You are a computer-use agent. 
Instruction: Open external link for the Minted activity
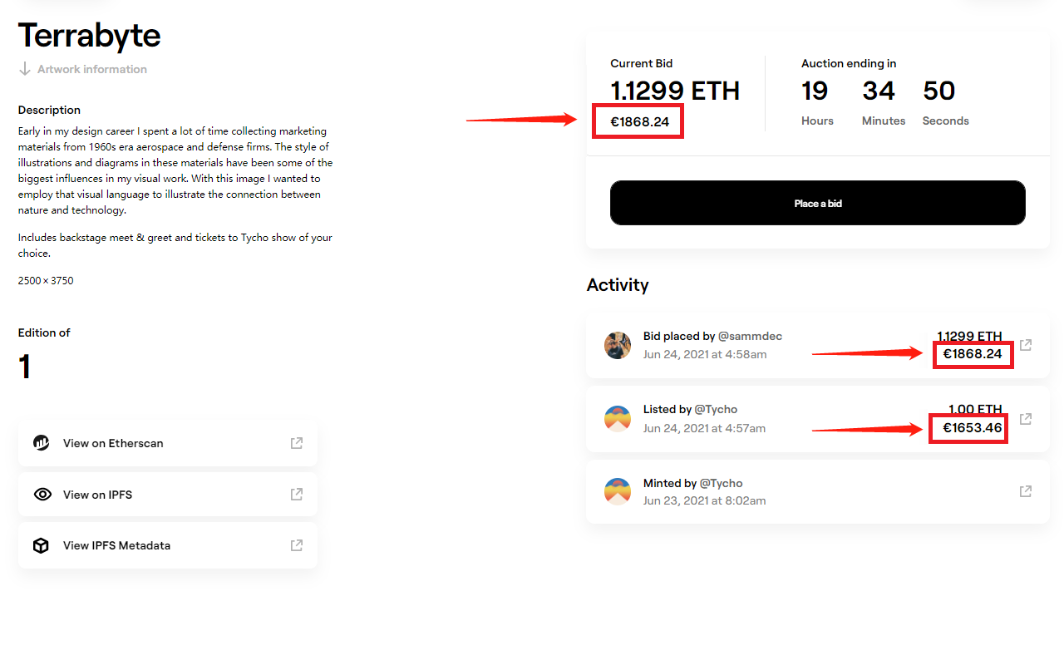tap(1026, 491)
